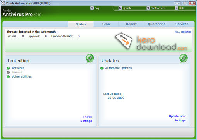
Task: Click the 'Viruses:' count label
Action: tap(12, 36)
